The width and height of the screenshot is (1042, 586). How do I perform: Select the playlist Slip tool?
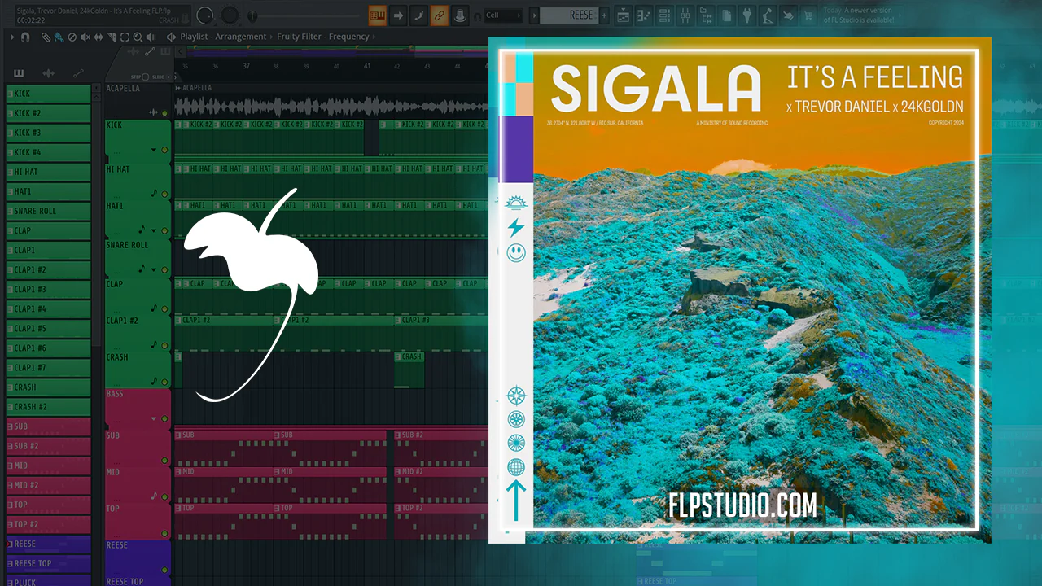pos(99,37)
